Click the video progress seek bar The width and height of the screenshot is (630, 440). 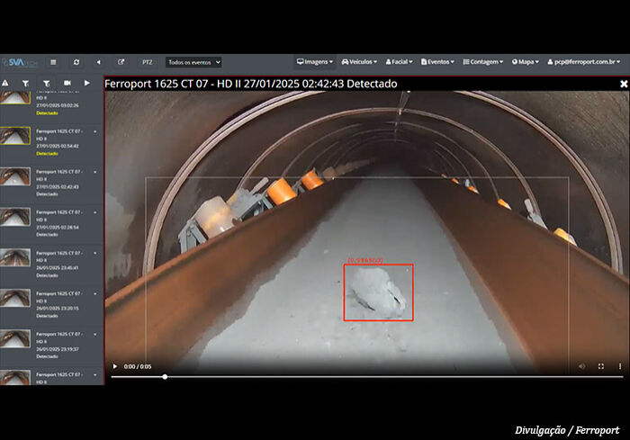360,376
